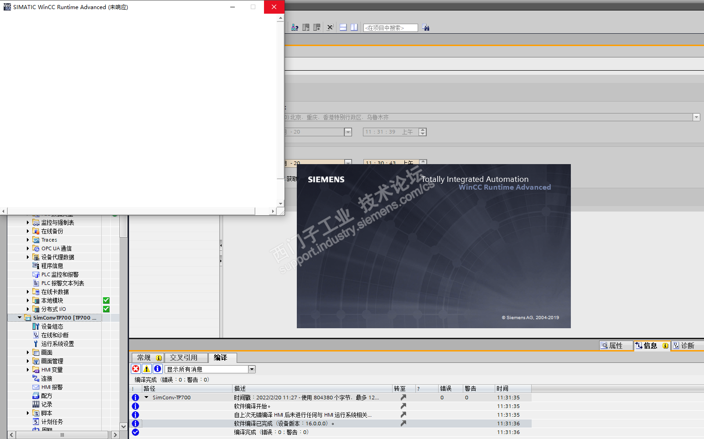The height and width of the screenshot is (439, 704).
Task: Select the 编译 tab
Action: pyautogui.click(x=223, y=358)
